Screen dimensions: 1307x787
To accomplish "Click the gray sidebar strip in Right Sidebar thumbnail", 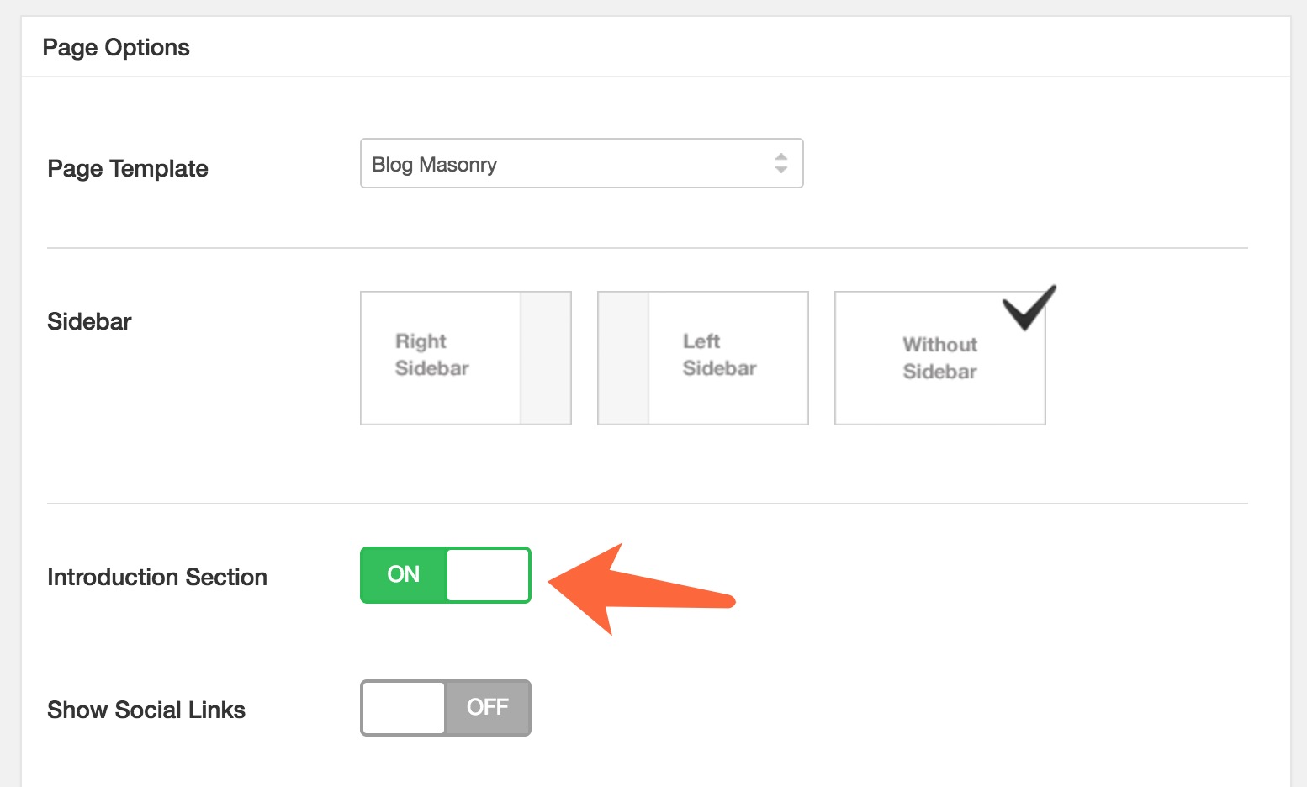I will 545,357.
